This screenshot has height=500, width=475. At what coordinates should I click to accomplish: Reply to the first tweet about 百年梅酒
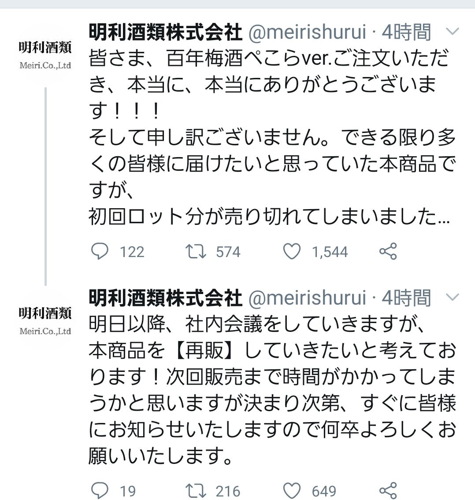coord(100,251)
